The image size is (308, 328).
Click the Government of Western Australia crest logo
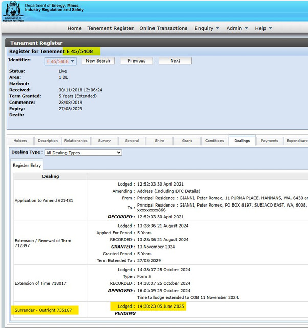(x=13, y=11)
